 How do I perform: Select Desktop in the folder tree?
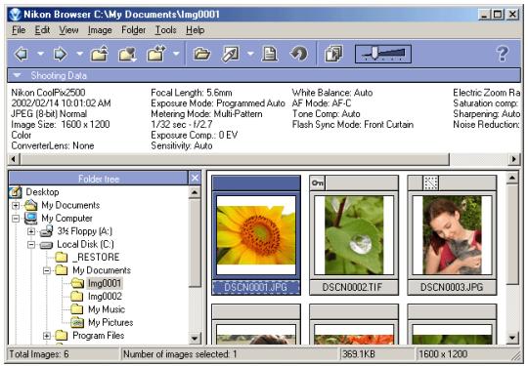[42, 192]
